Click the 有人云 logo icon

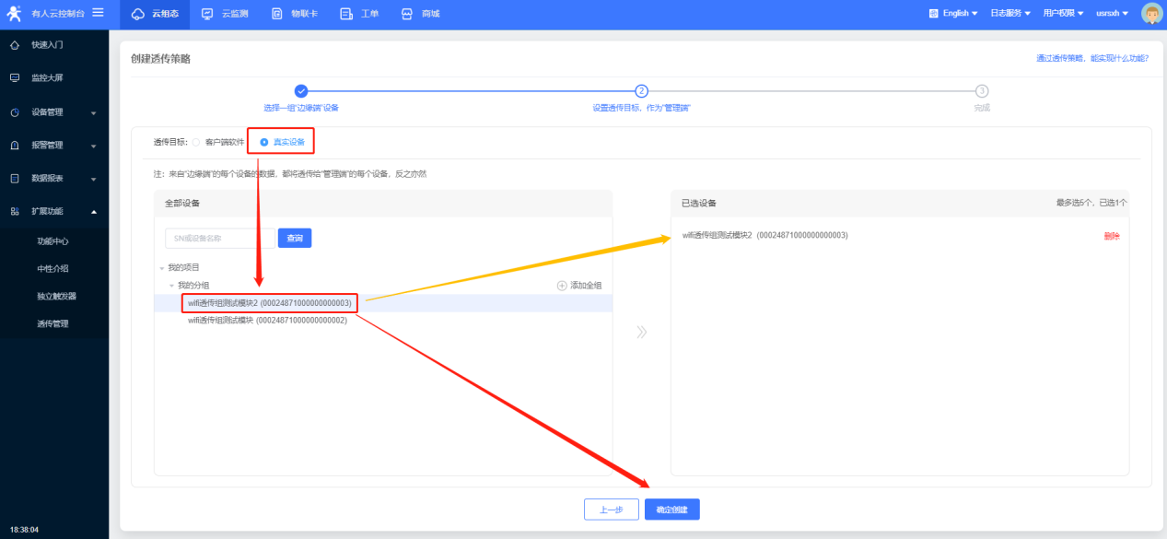14,13
